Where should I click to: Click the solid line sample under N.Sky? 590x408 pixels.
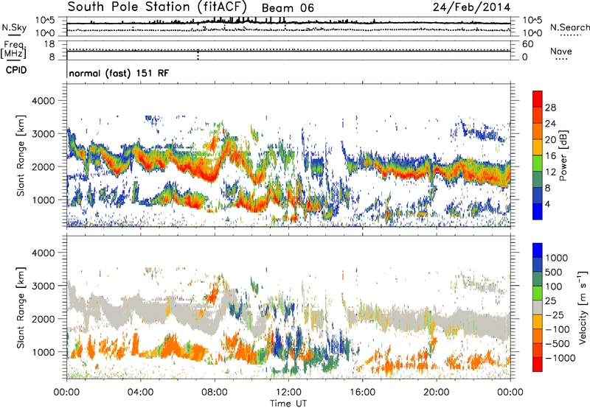[x=14, y=35]
